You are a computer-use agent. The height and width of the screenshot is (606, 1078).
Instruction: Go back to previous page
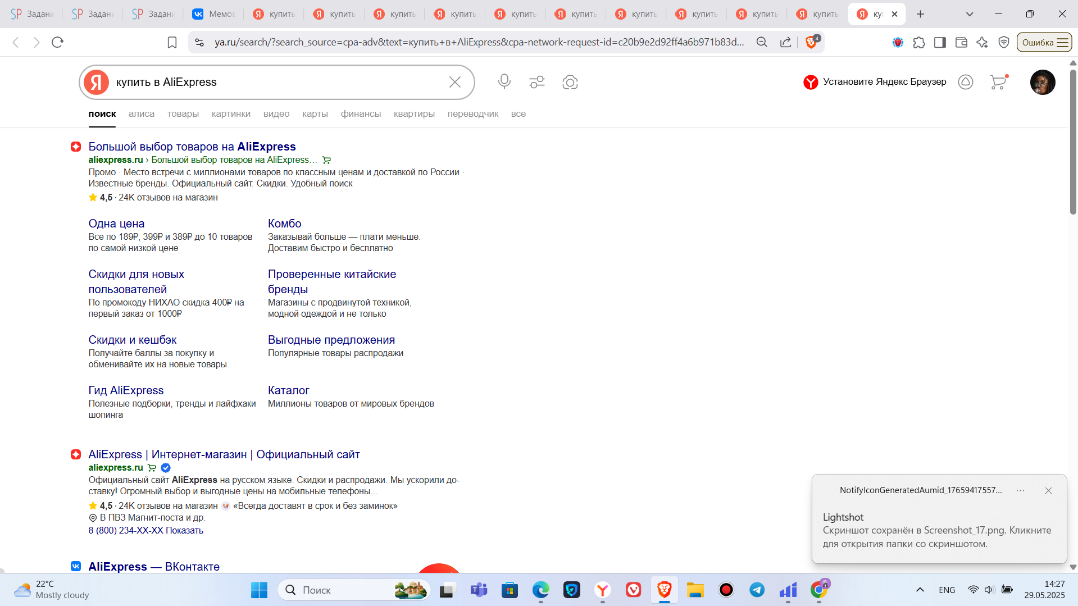tap(16, 42)
